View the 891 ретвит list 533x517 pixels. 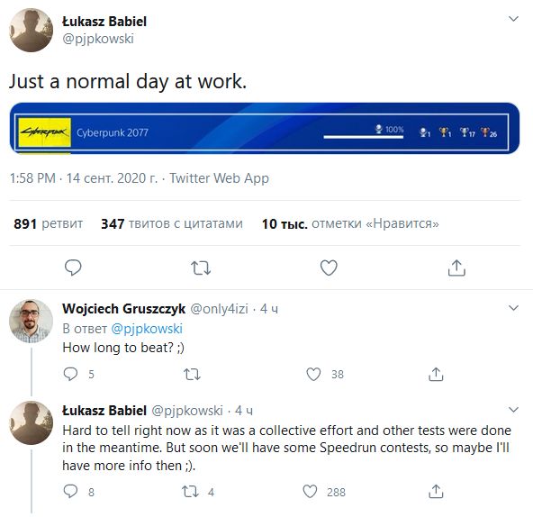[x=49, y=223]
